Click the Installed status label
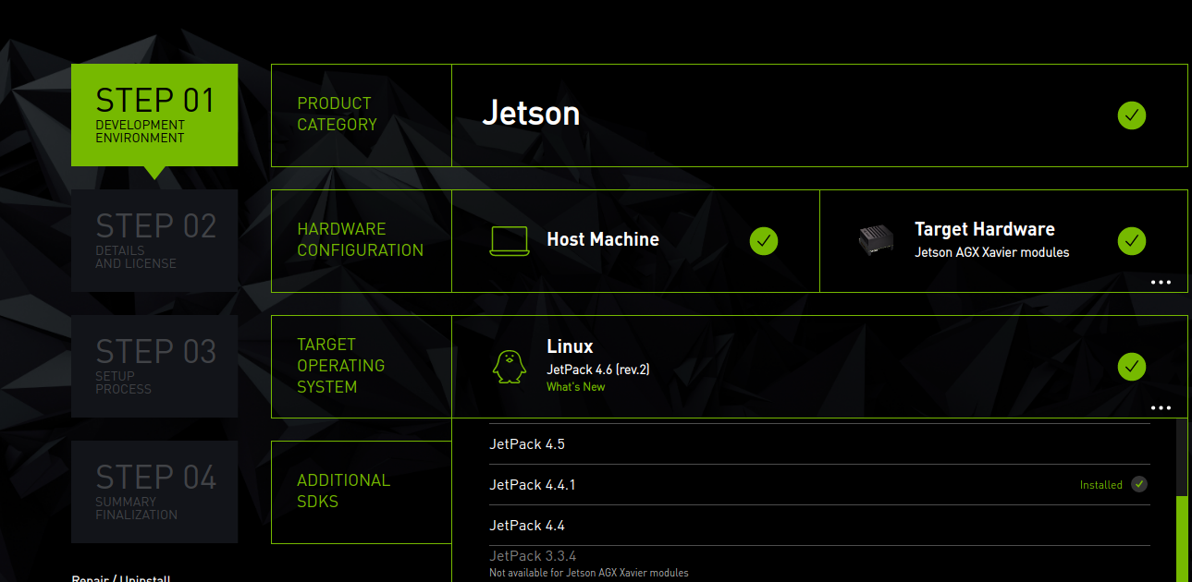The height and width of the screenshot is (582, 1192). click(1101, 485)
